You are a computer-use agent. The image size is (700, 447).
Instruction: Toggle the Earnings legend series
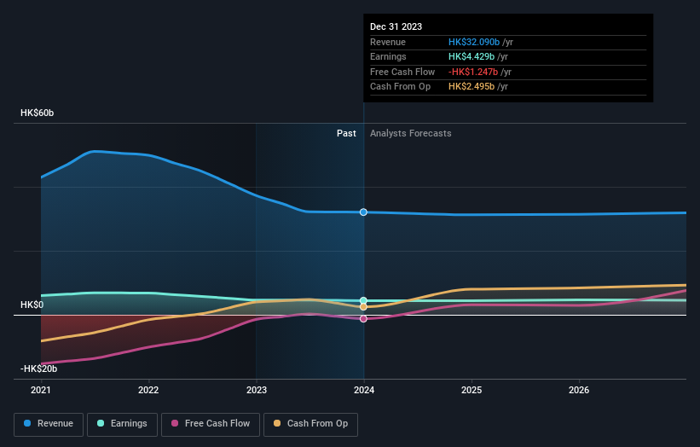pos(122,424)
